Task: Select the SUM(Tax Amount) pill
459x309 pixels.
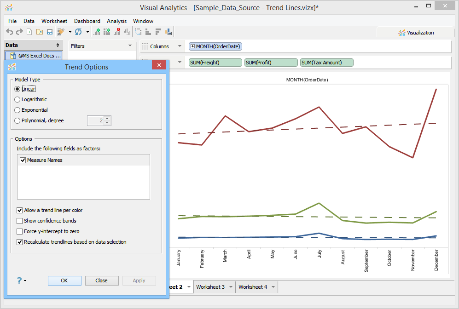Action: 327,63
